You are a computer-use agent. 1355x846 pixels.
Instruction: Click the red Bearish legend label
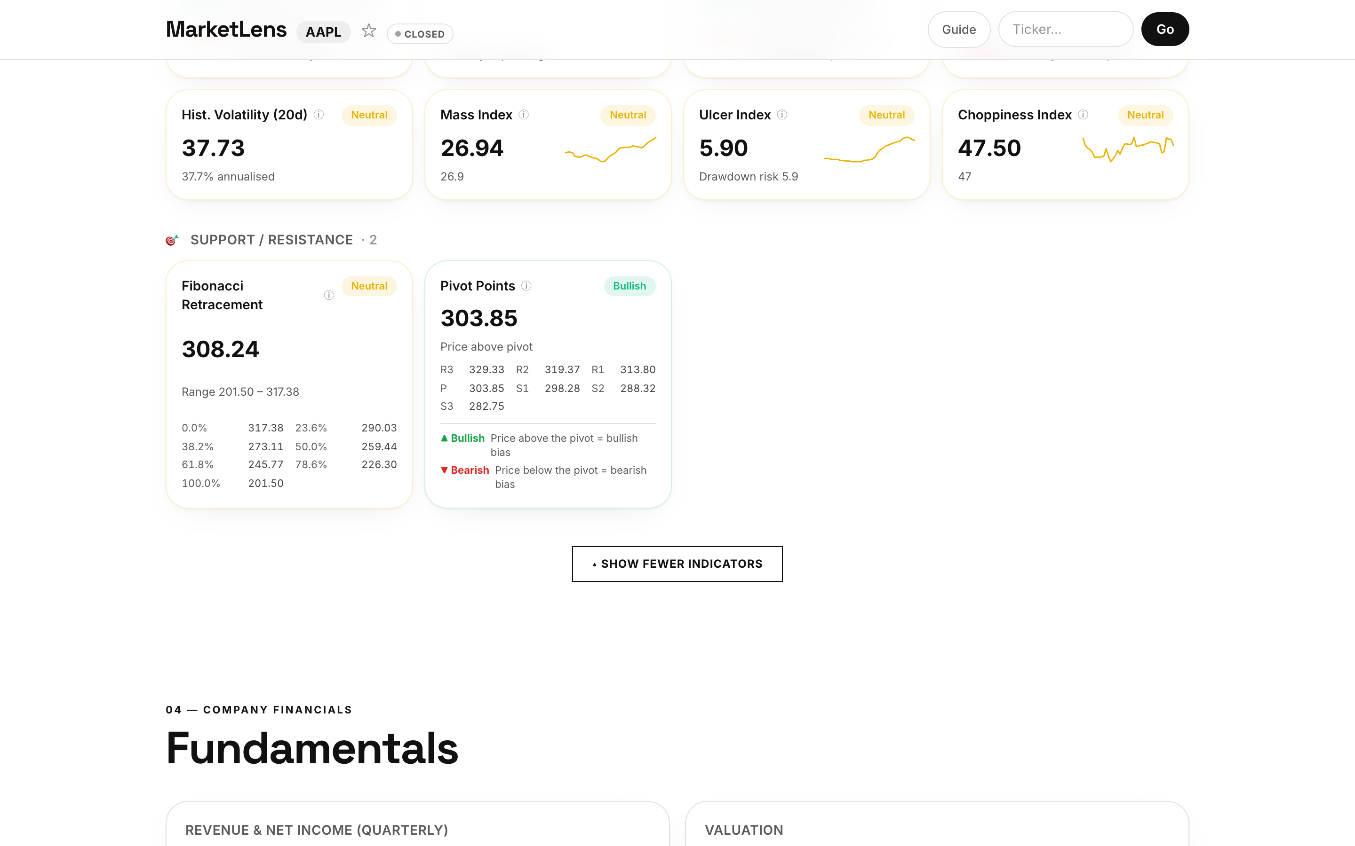(465, 470)
